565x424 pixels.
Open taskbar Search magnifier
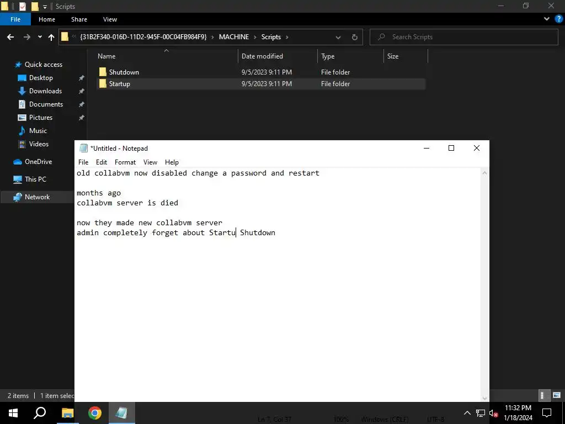(x=40, y=413)
